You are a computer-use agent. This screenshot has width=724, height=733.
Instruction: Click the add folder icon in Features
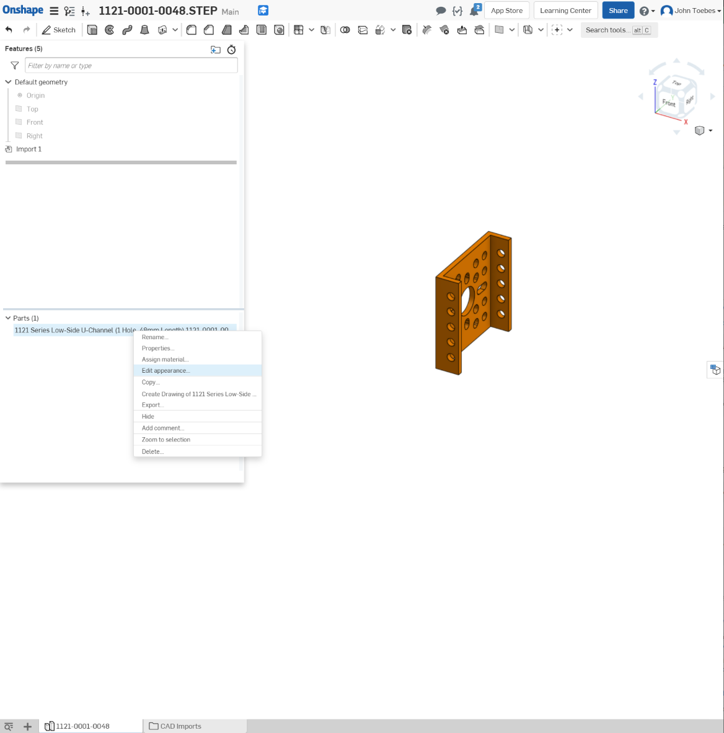[x=216, y=50]
